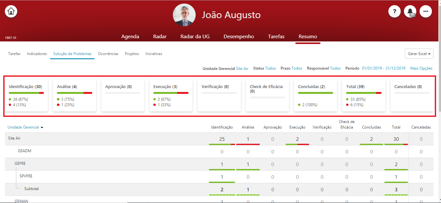
Task: Select Solução de Problemas sub-tab
Action: pyautogui.click(x=72, y=54)
